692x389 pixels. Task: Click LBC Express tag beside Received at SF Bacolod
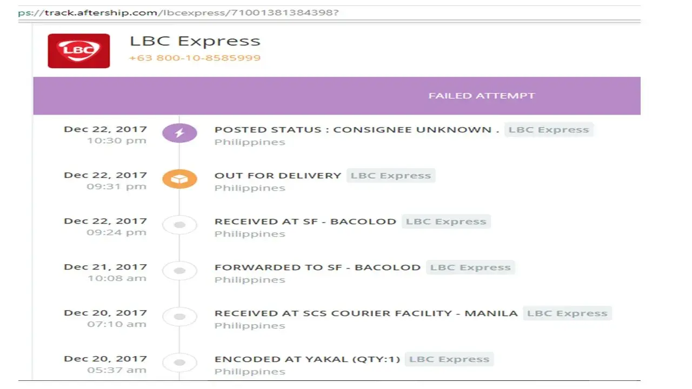445,222
